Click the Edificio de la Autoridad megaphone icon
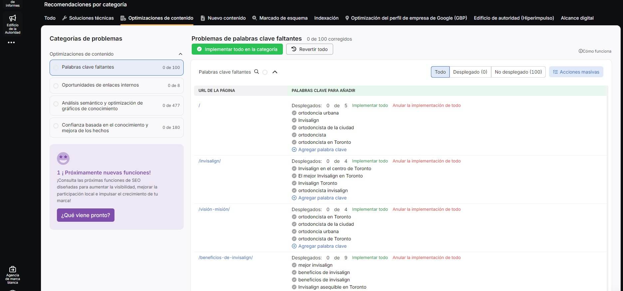Image resolution: width=623 pixels, height=291 pixels. tap(13, 18)
